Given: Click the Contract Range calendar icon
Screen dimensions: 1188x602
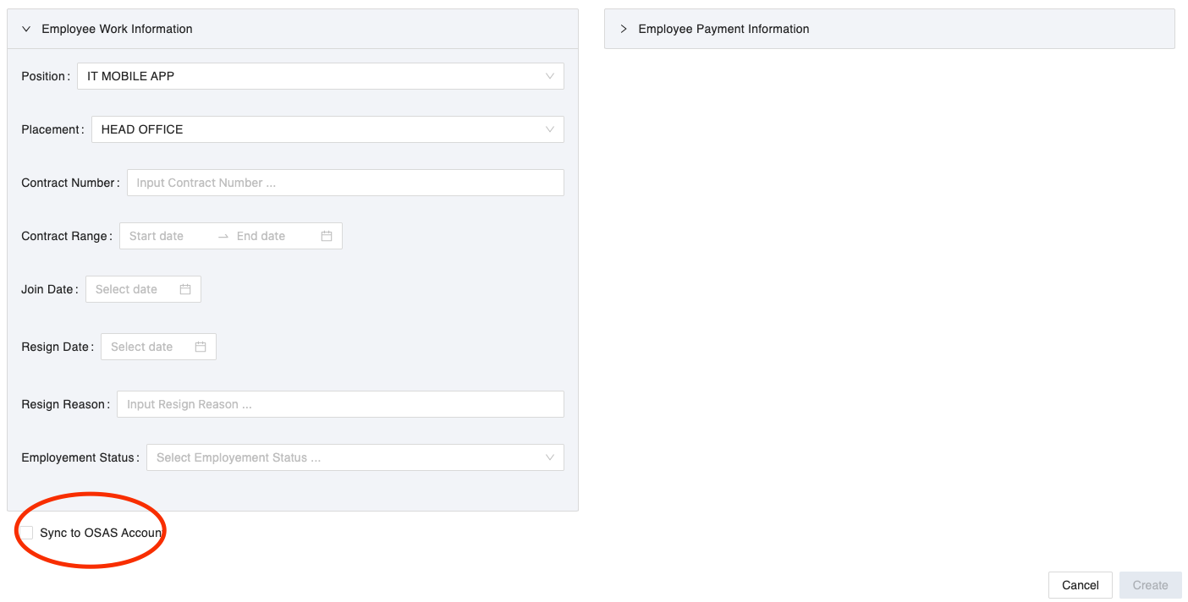Looking at the screenshot, I should click(x=327, y=236).
